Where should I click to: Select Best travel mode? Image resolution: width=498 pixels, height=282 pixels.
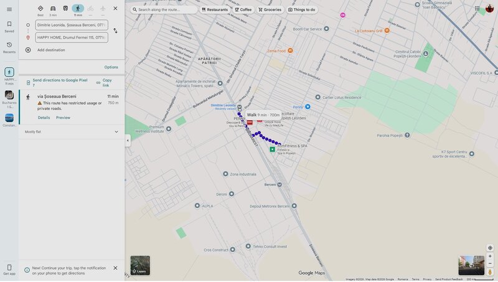(40, 10)
